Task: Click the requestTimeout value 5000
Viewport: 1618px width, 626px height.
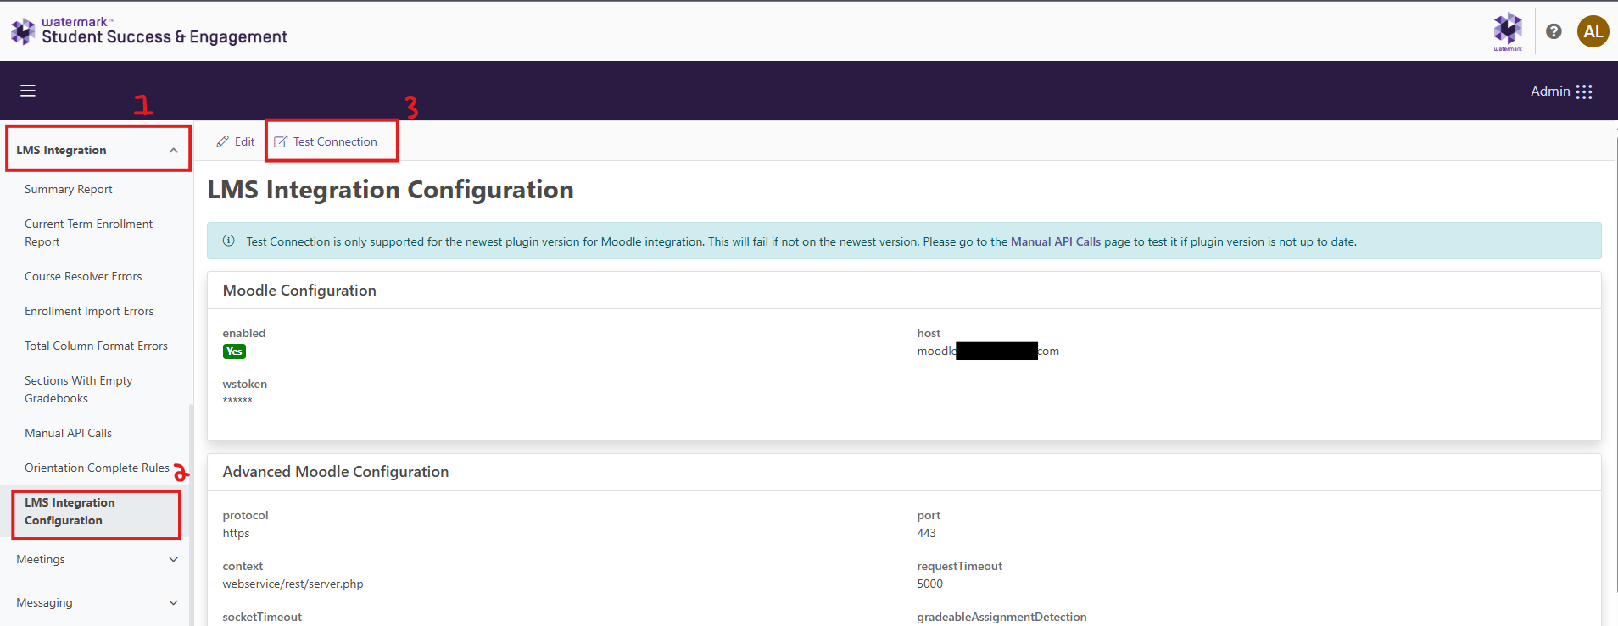Action: coord(929,584)
